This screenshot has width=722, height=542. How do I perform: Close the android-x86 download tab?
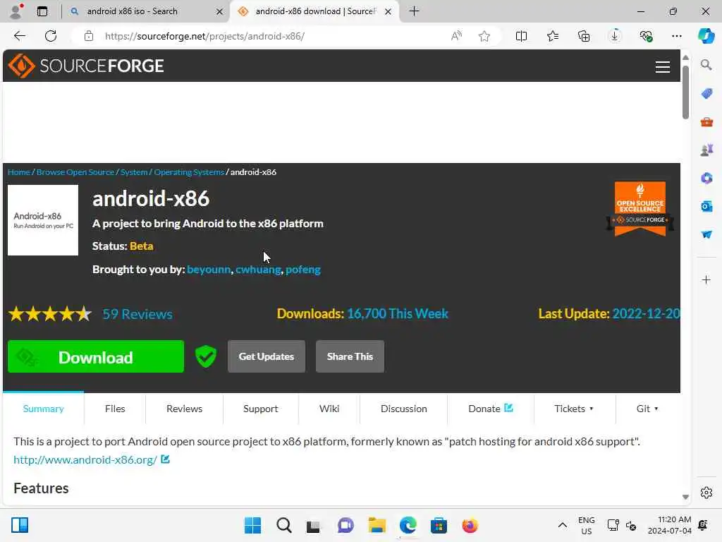pyautogui.click(x=388, y=11)
